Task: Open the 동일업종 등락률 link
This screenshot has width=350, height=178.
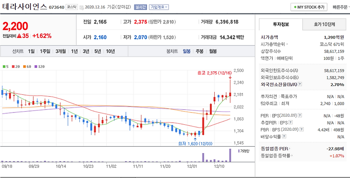Action: [277, 156]
